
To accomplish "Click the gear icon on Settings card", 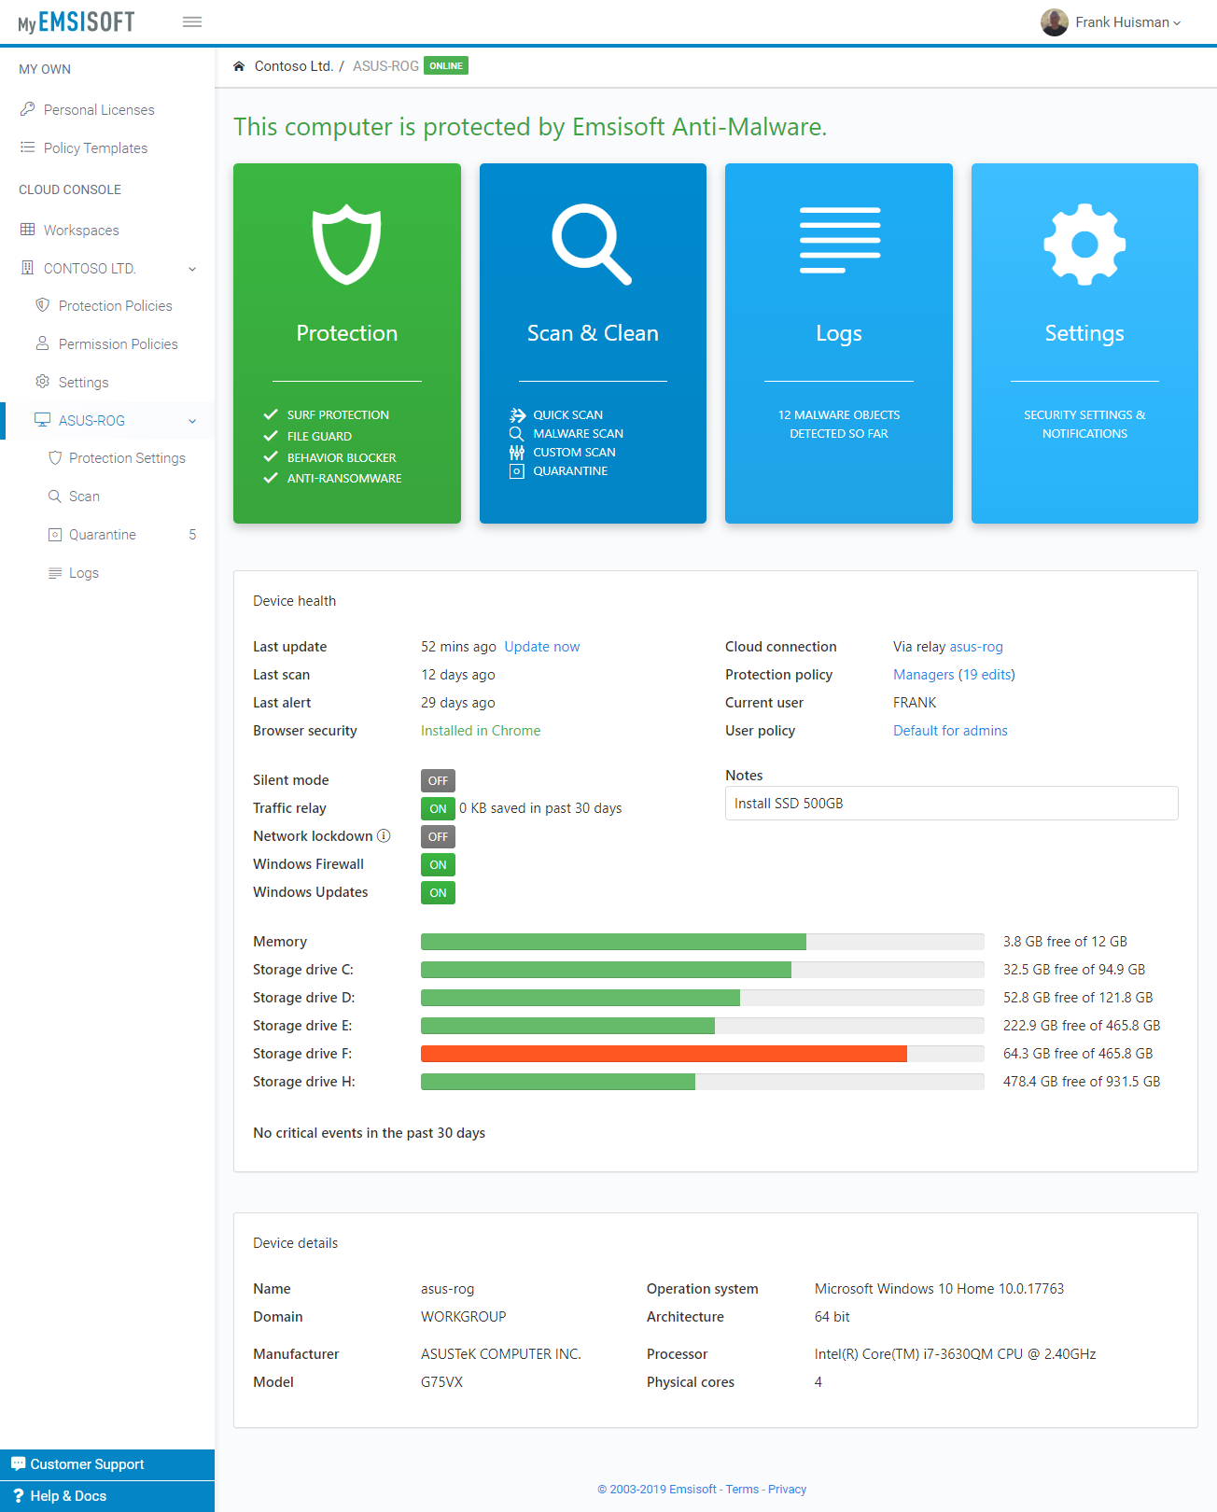I will coord(1084,244).
